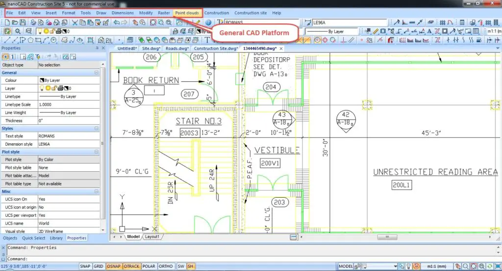Toggle POLAR tracking in status bar
502x271 pixels.
coord(149,266)
